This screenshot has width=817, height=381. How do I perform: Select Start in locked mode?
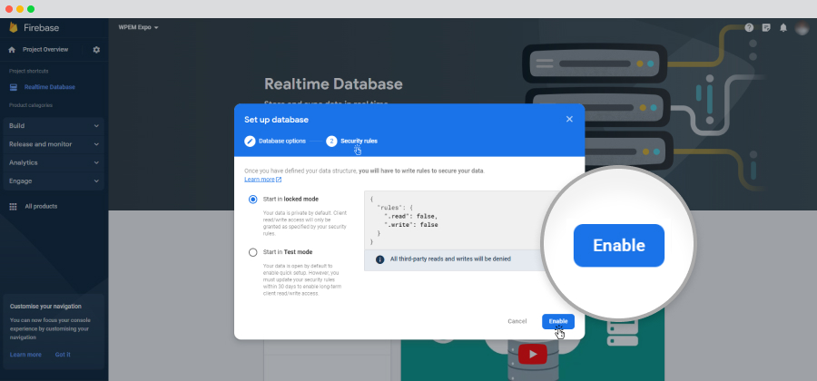252,200
